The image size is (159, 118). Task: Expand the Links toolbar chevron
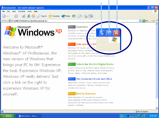(x=157, y=20)
